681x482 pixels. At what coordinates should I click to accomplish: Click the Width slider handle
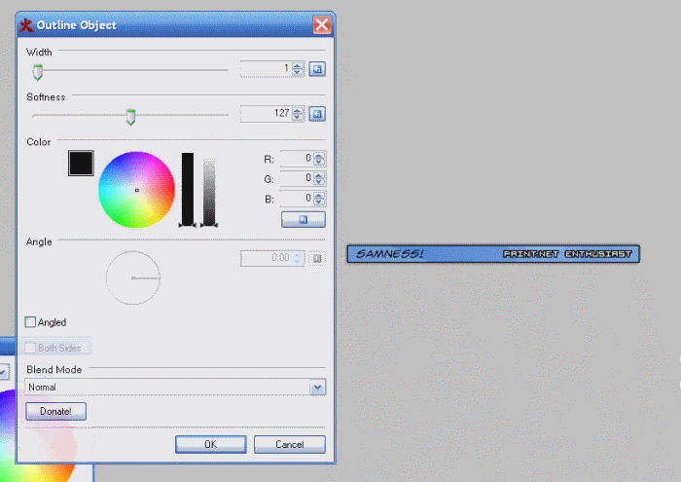38,72
